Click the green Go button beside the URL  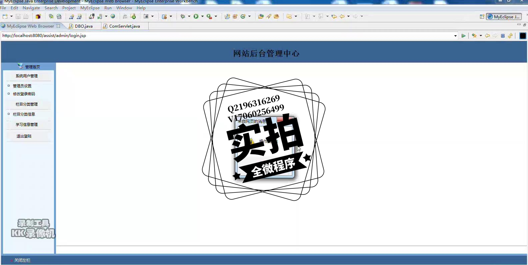463,36
